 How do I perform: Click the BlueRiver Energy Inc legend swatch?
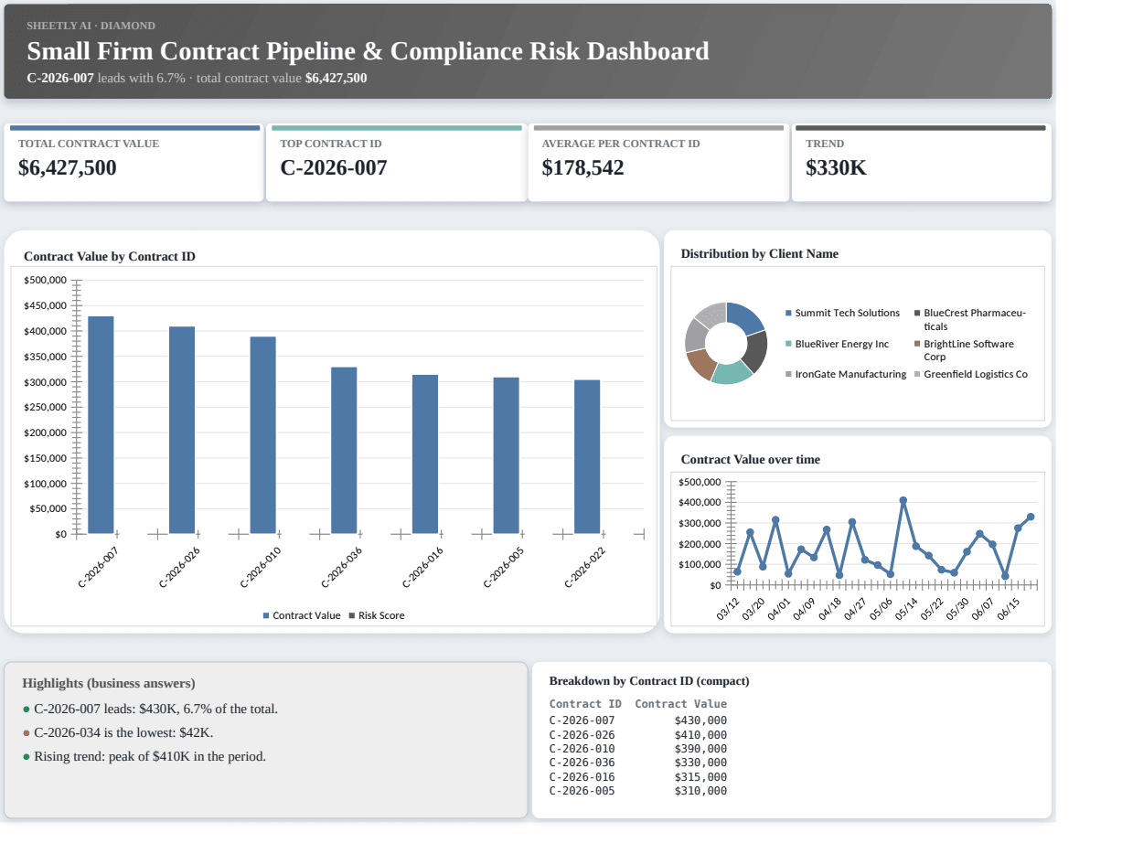(789, 344)
